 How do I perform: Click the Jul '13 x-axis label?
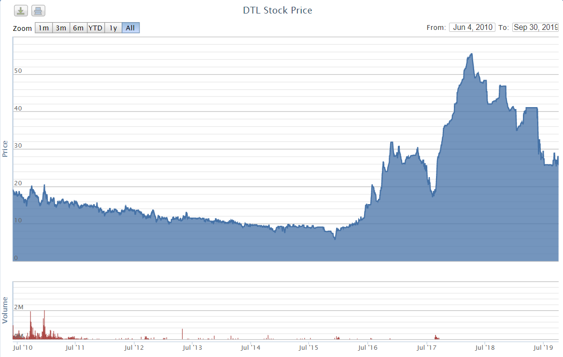coord(193,347)
